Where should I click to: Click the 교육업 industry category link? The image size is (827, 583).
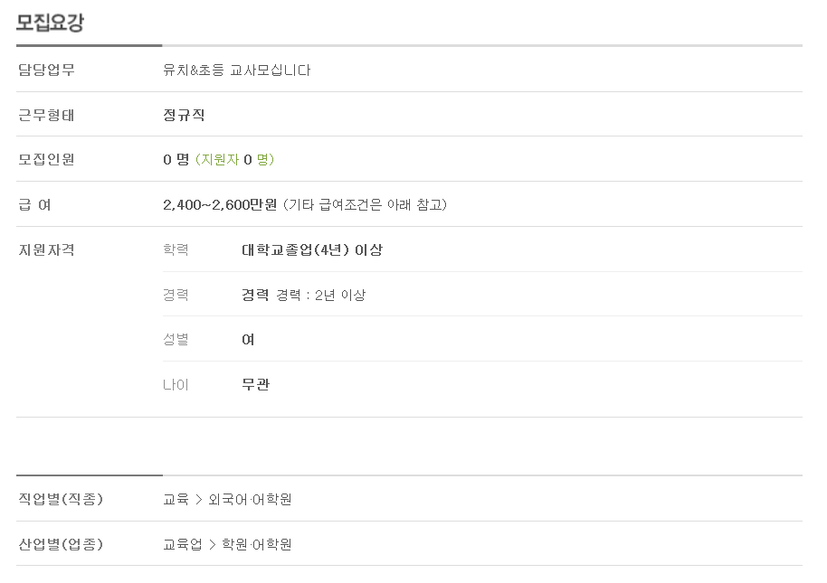pyautogui.click(x=183, y=544)
